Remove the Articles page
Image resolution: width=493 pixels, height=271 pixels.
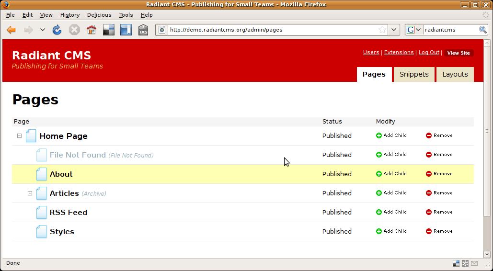click(439, 193)
